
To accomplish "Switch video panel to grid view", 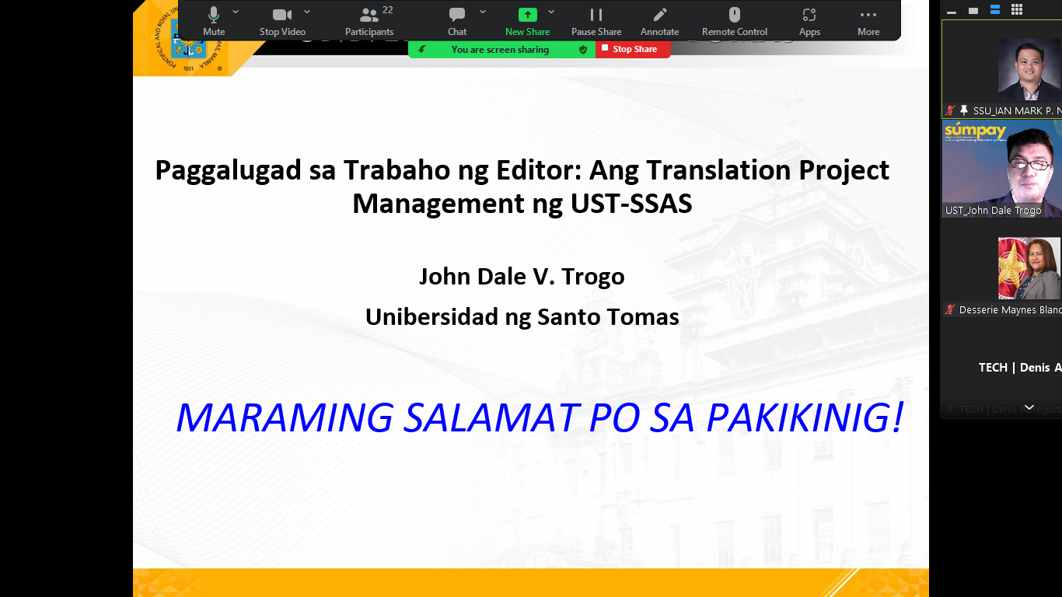I will pos(1016,9).
